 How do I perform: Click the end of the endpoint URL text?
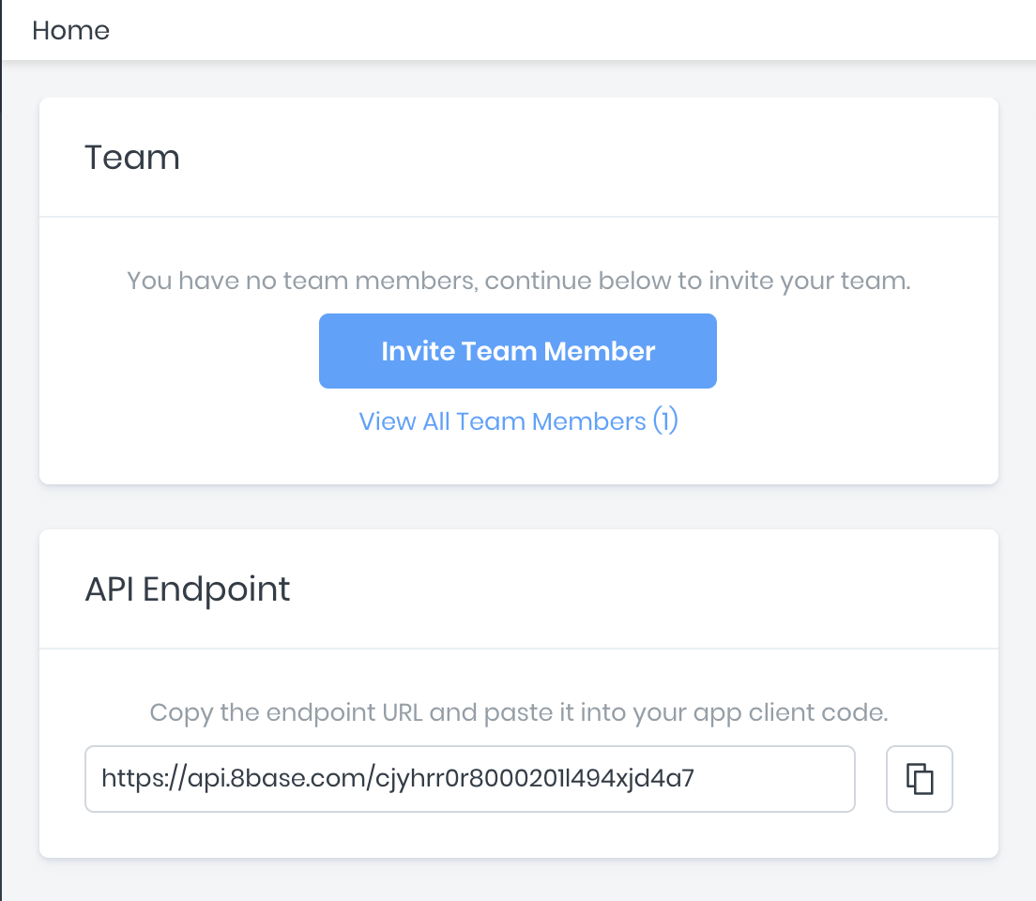[x=693, y=778]
